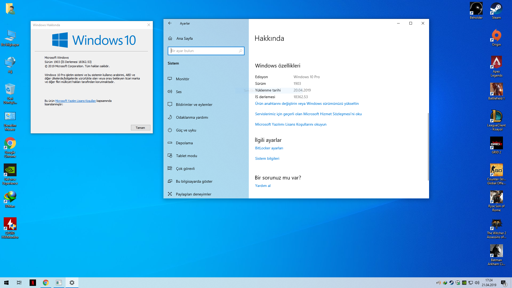This screenshot has height=288, width=512.
Task: Switch to Settings gear in the taskbar
Action: (72, 283)
